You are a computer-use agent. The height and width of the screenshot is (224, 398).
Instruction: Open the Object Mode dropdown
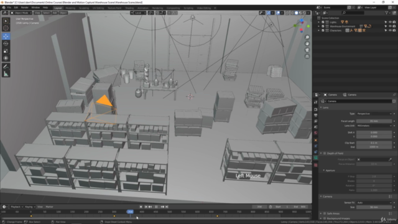point(21,12)
